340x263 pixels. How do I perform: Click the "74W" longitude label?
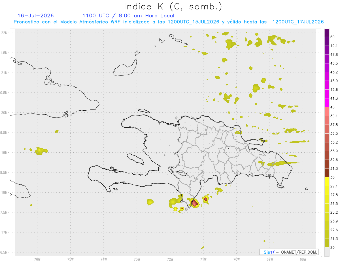coord(104,259)
